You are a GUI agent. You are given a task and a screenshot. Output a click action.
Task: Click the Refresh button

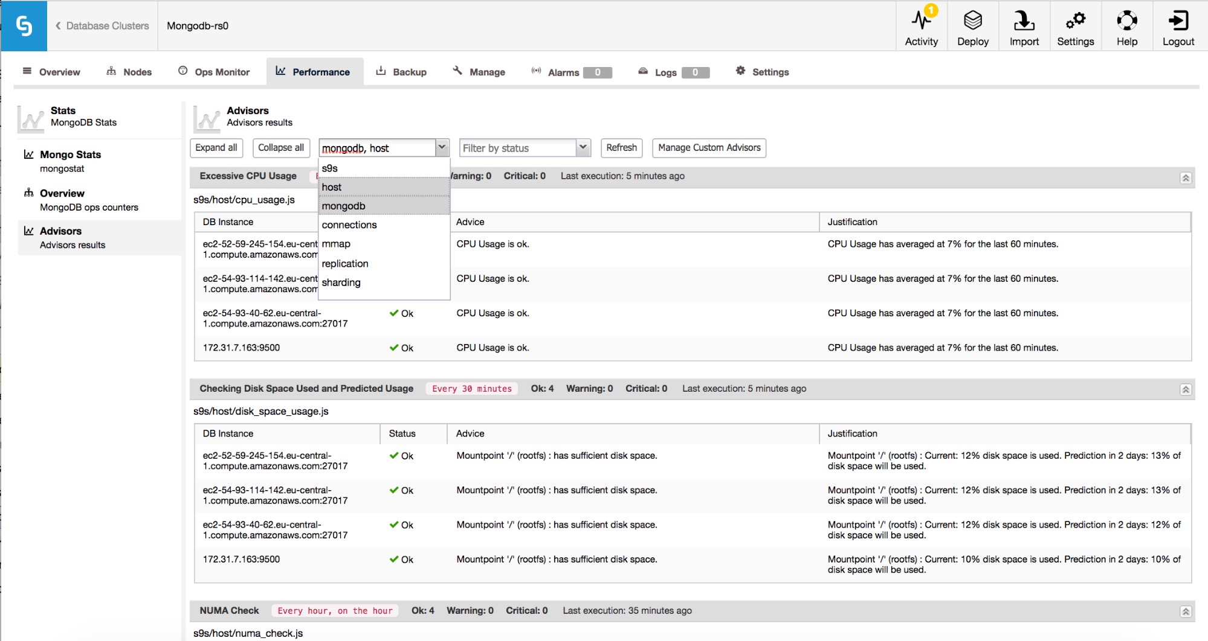click(621, 148)
